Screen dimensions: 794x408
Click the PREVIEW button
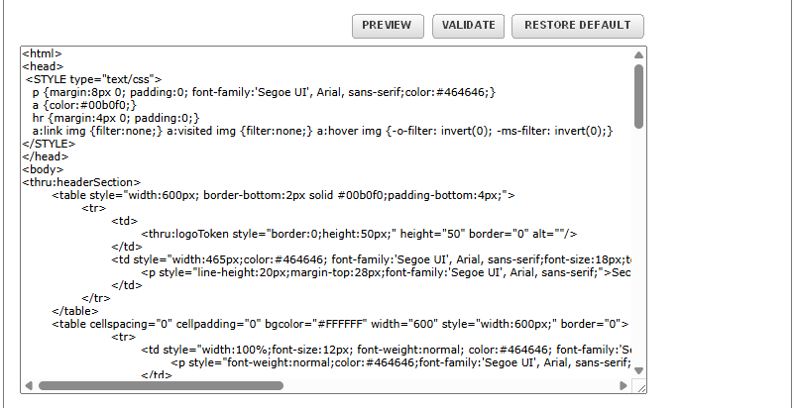(x=388, y=26)
